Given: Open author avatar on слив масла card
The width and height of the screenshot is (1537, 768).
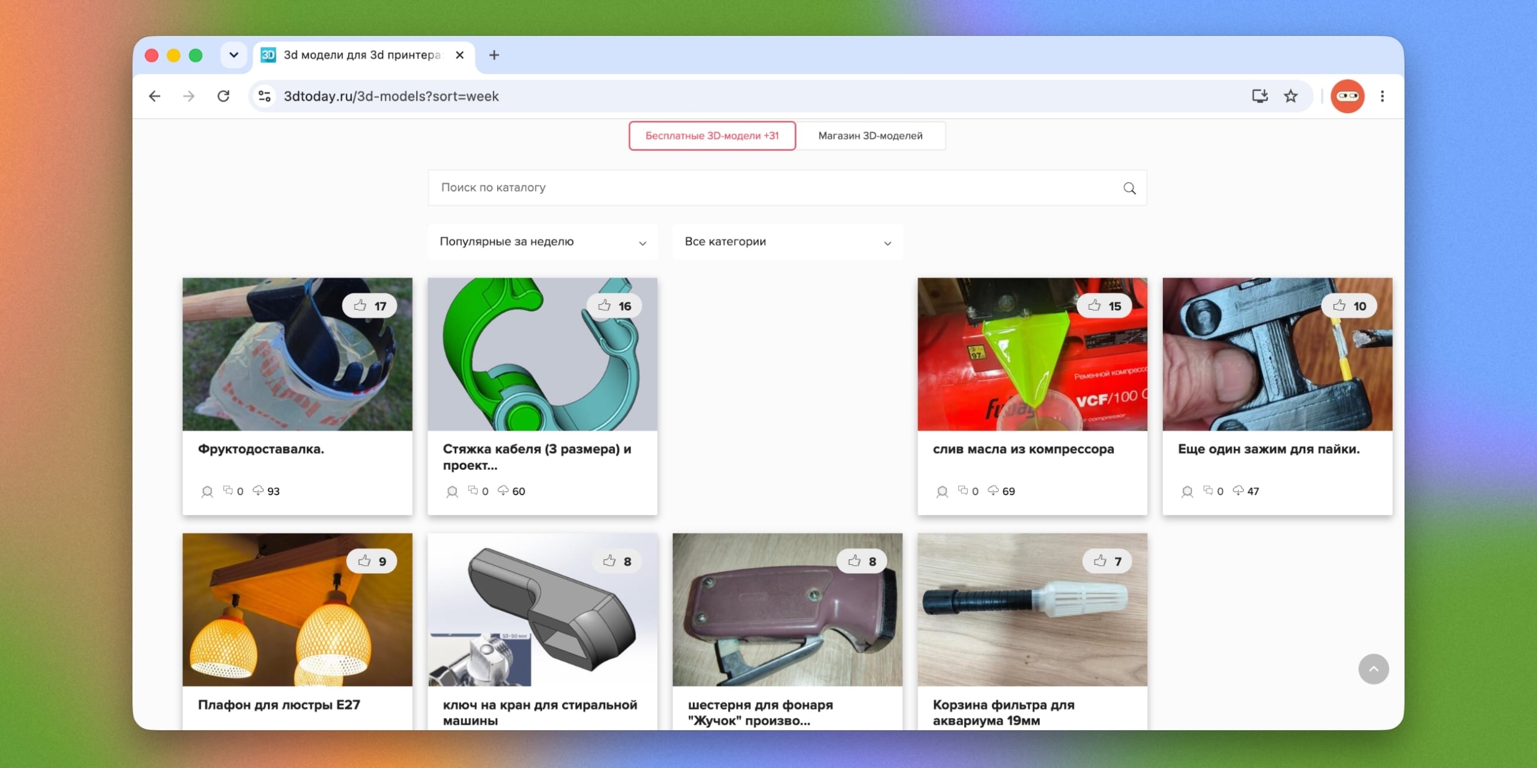Looking at the screenshot, I should 942,492.
